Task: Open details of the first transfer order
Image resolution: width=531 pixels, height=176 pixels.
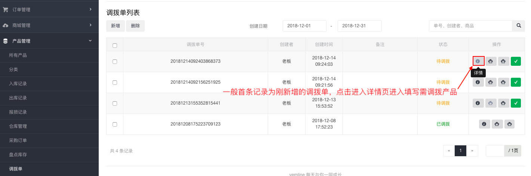Action: point(478,61)
